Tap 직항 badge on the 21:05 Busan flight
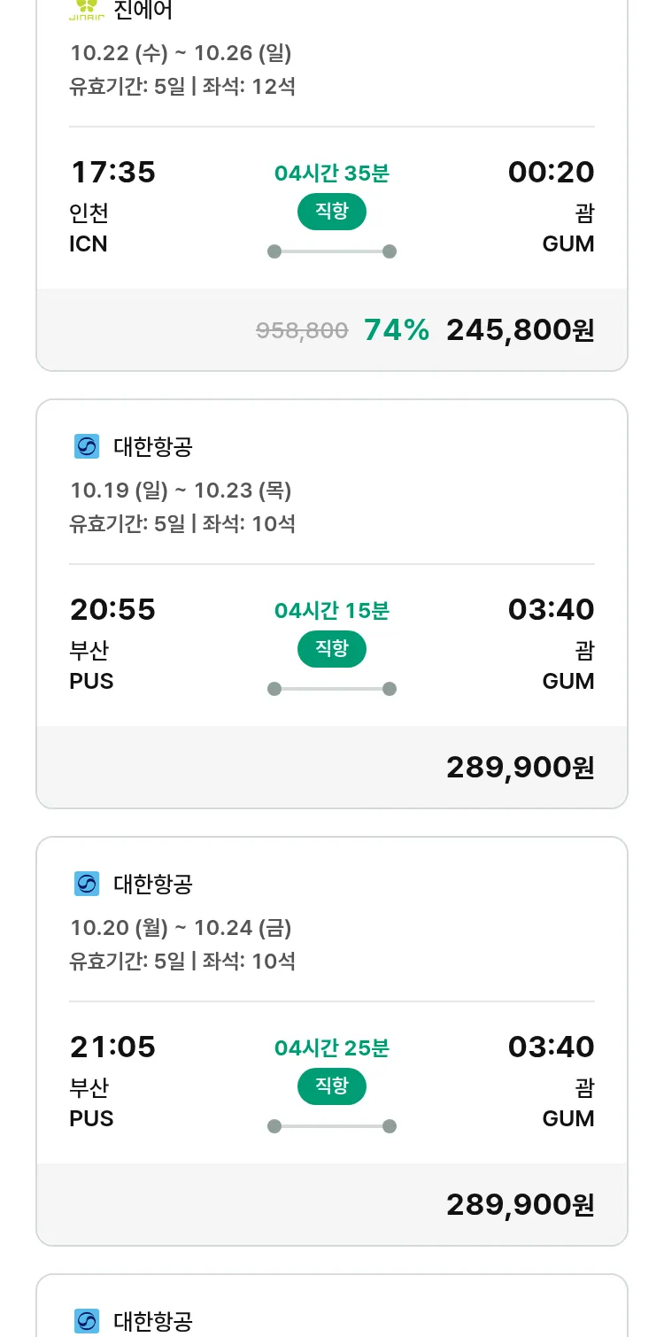The width and height of the screenshot is (664, 1337). pyautogui.click(x=332, y=1086)
